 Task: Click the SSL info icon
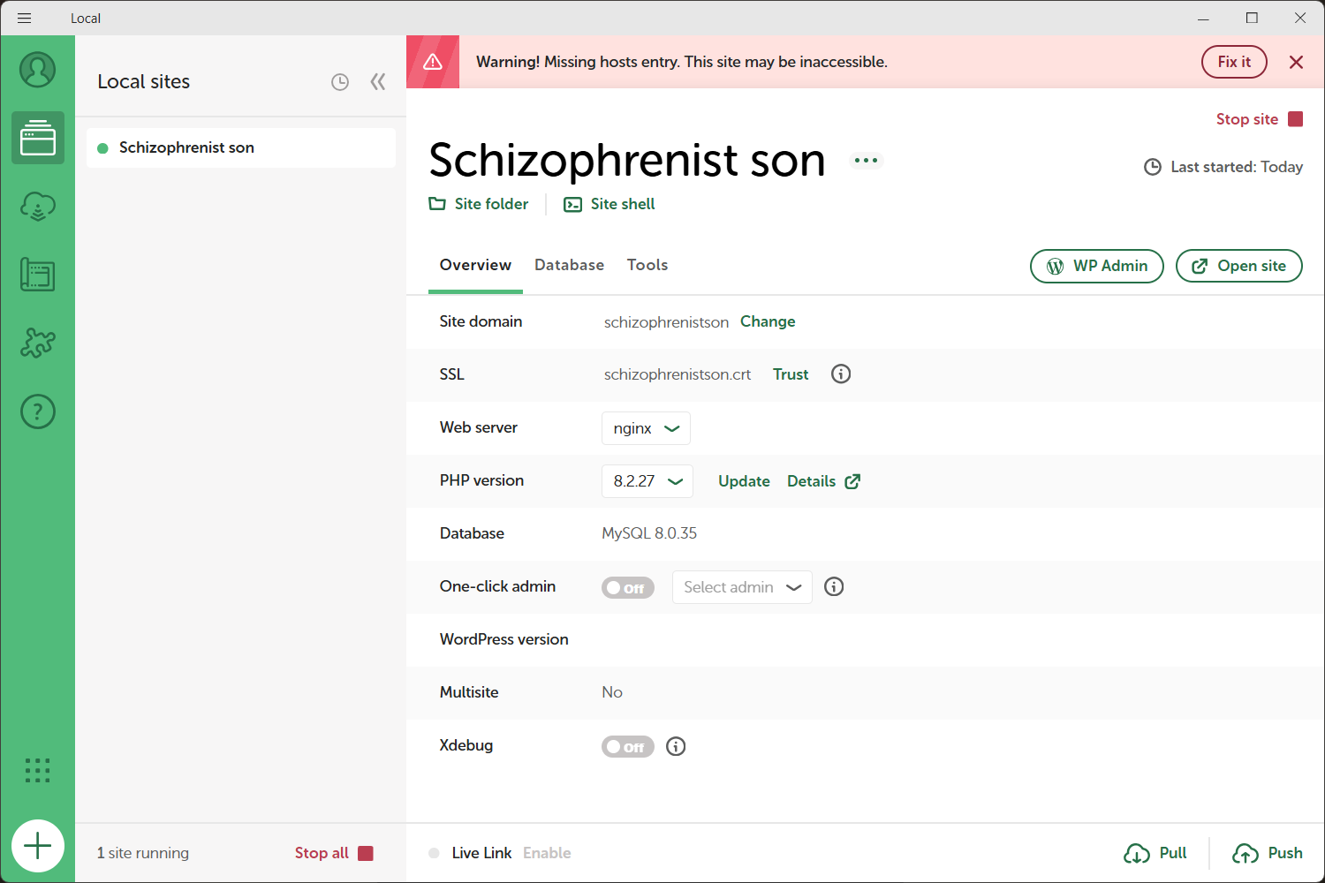click(x=841, y=374)
